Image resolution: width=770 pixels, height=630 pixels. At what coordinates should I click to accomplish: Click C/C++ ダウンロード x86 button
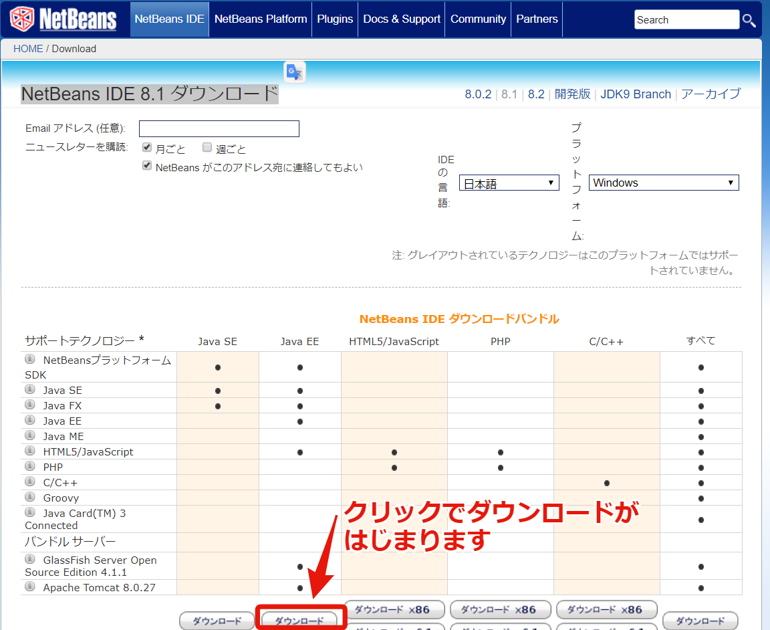pyautogui.click(x=606, y=610)
